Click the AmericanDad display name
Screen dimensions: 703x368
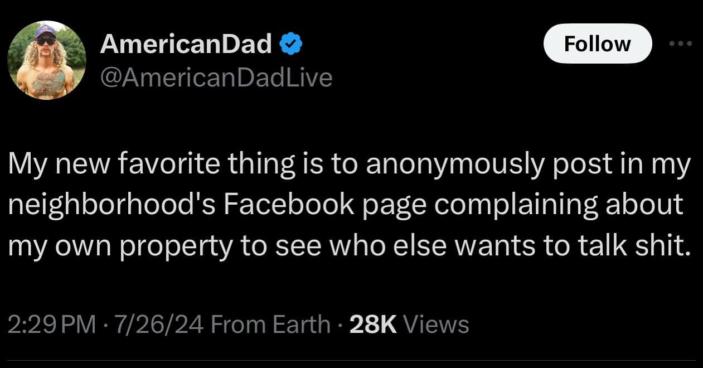[x=186, y=43]
